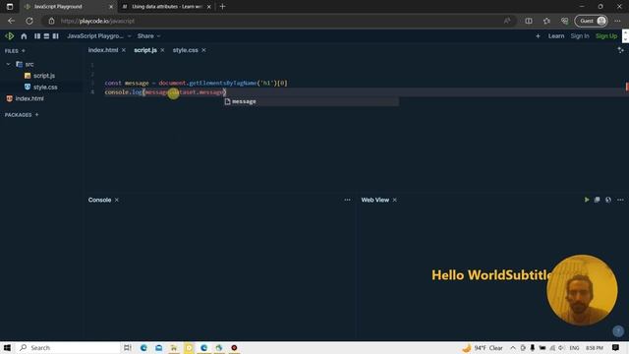
Task: Open the Share dropdown menu
Action: (x=148, y=36)
